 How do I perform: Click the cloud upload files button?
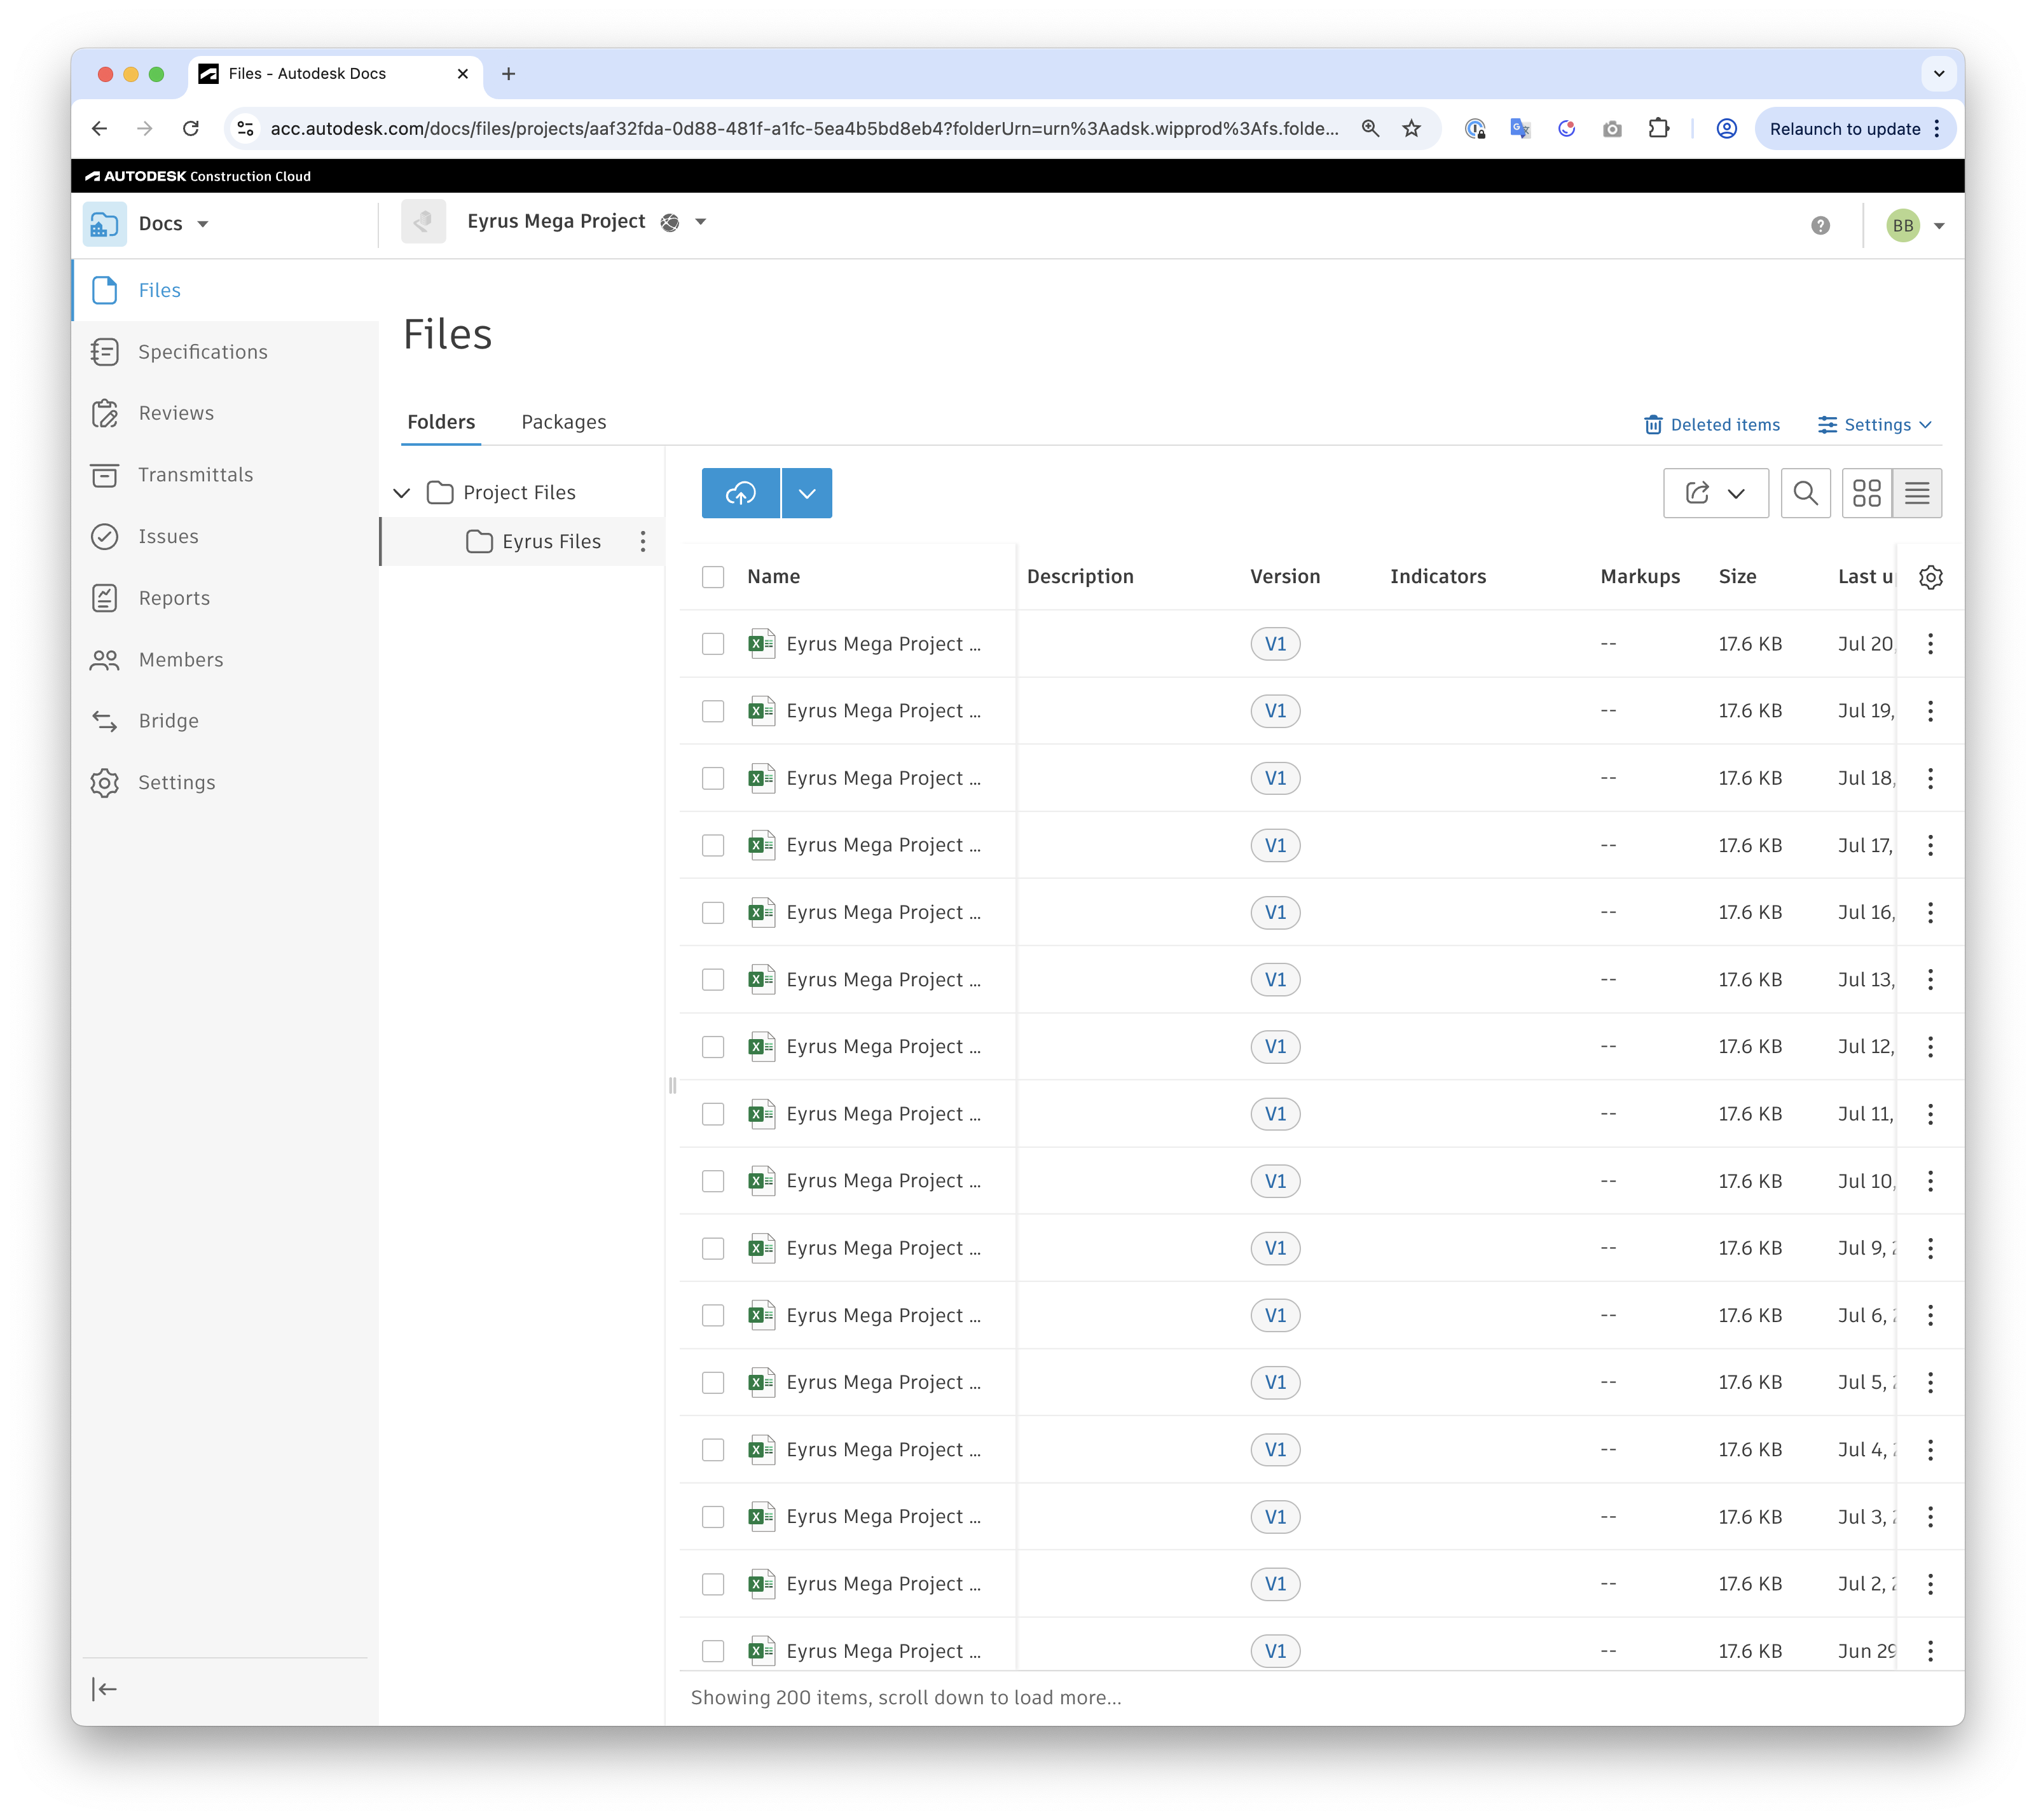[740, 493]
